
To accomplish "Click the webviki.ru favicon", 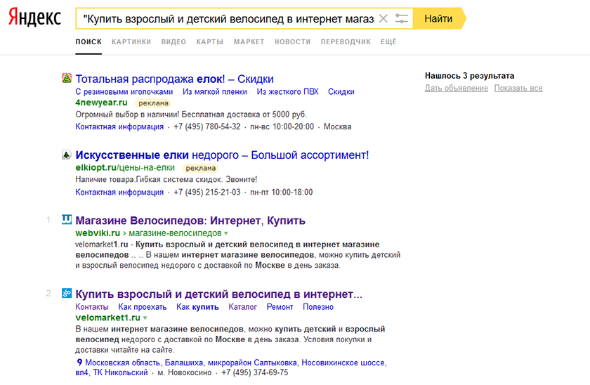I will [x=67, y=219].
